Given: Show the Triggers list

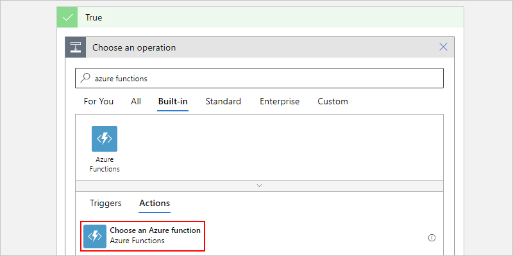Looking at the screenshot, I should [106, 203].
